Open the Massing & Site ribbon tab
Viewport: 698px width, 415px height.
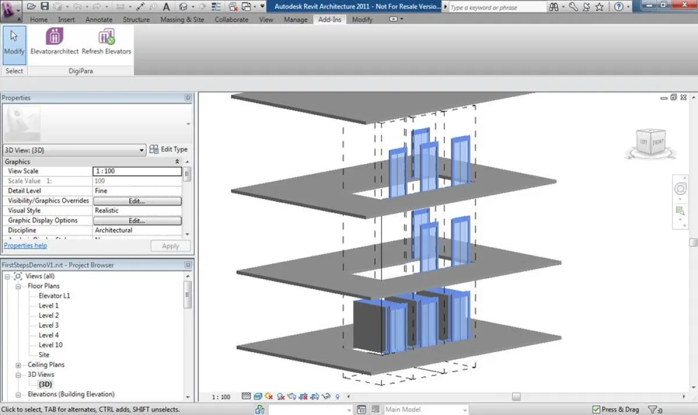click(182, 19)
